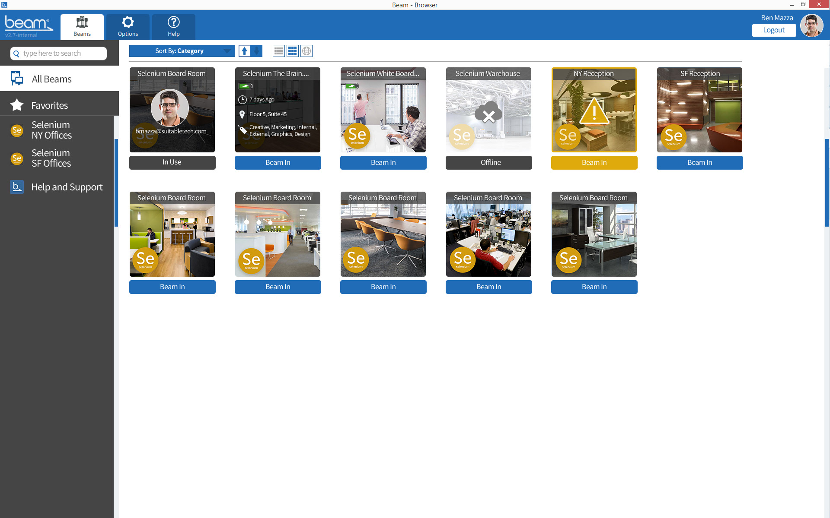Select Selenium SF Offices group
830x518 pixels.
point(57,158)
